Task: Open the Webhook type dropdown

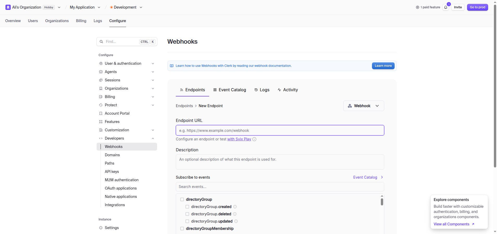Action: 364,106
